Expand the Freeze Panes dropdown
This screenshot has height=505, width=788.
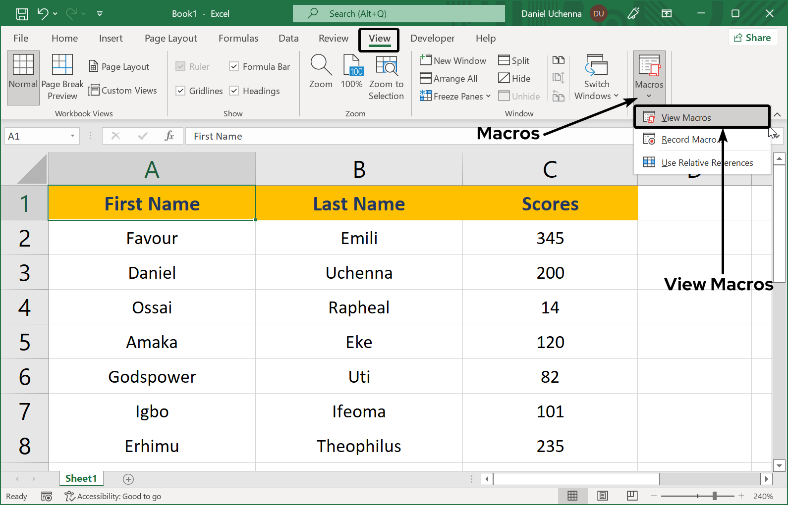(x=488, y=96)
